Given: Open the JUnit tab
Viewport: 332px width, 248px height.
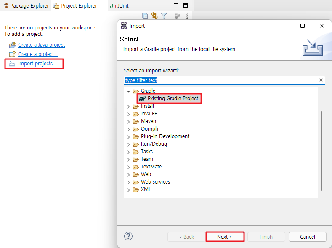Looking at the screenshot, I should tap(120, 6).
